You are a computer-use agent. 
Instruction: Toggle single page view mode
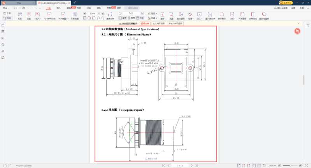(123, 18)
